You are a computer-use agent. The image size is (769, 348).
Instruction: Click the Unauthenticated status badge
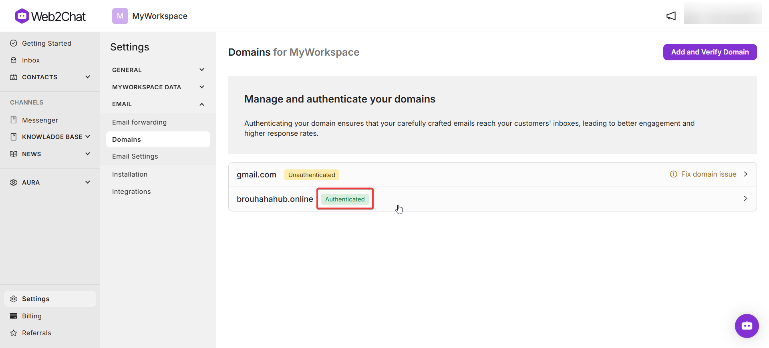pos(312,175)
